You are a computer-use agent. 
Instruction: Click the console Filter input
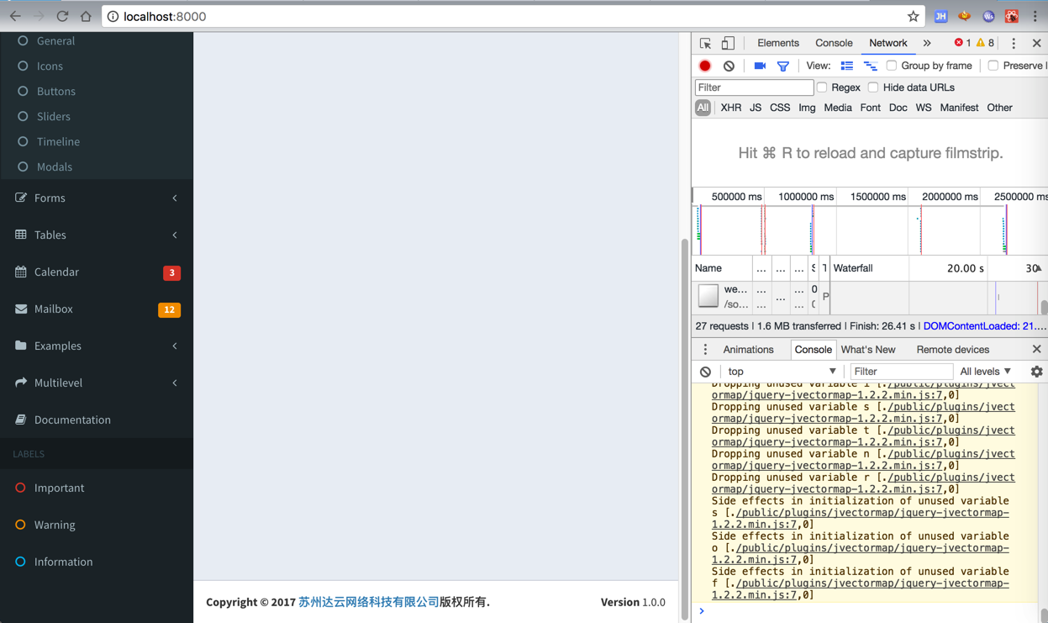click(901, 372)
